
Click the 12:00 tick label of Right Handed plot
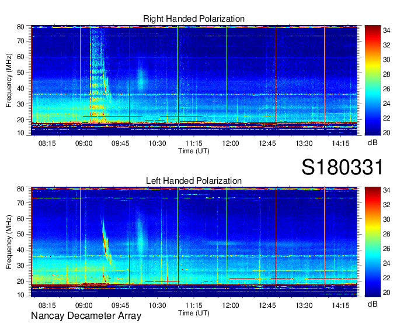231,143
